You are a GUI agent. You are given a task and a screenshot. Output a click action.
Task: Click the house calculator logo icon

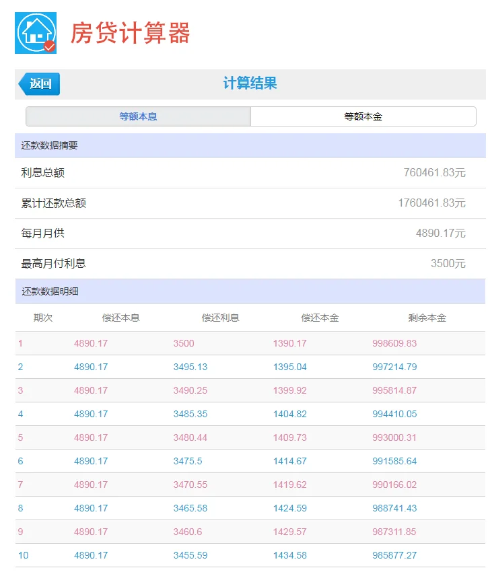(36, 33)
